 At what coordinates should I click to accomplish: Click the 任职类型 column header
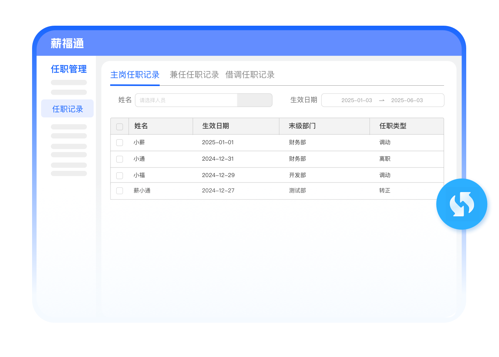pos(393,126)
